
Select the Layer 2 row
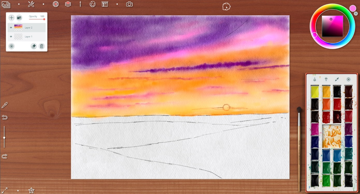coord(27,27)
